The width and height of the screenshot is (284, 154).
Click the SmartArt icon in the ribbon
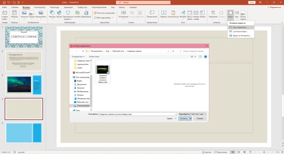77,14
